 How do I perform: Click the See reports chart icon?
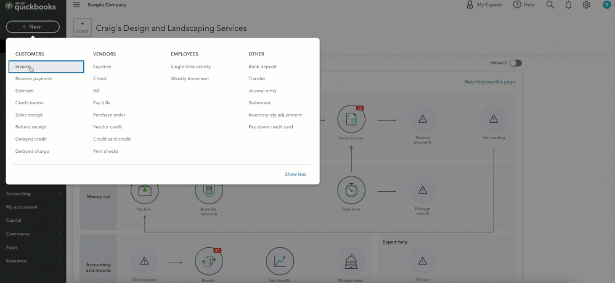click(280, 261)
